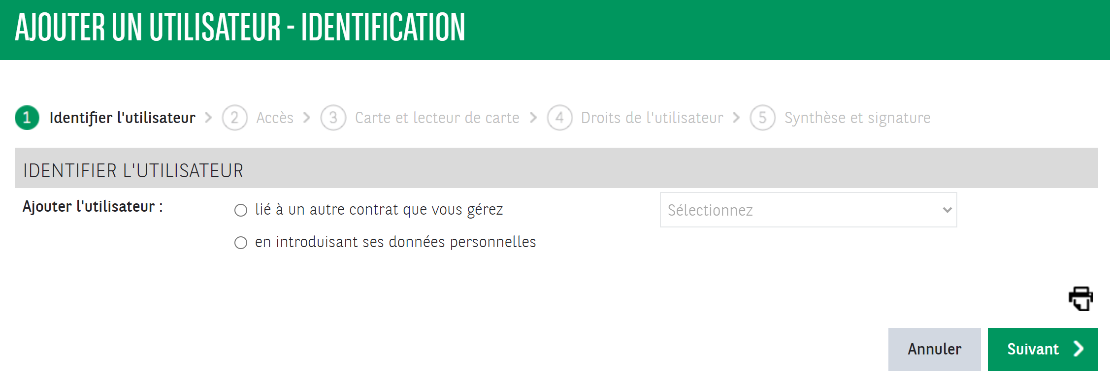The image size is (1110, 384).
Task: Click the step 2 circle icon
Action: point(234,118)
